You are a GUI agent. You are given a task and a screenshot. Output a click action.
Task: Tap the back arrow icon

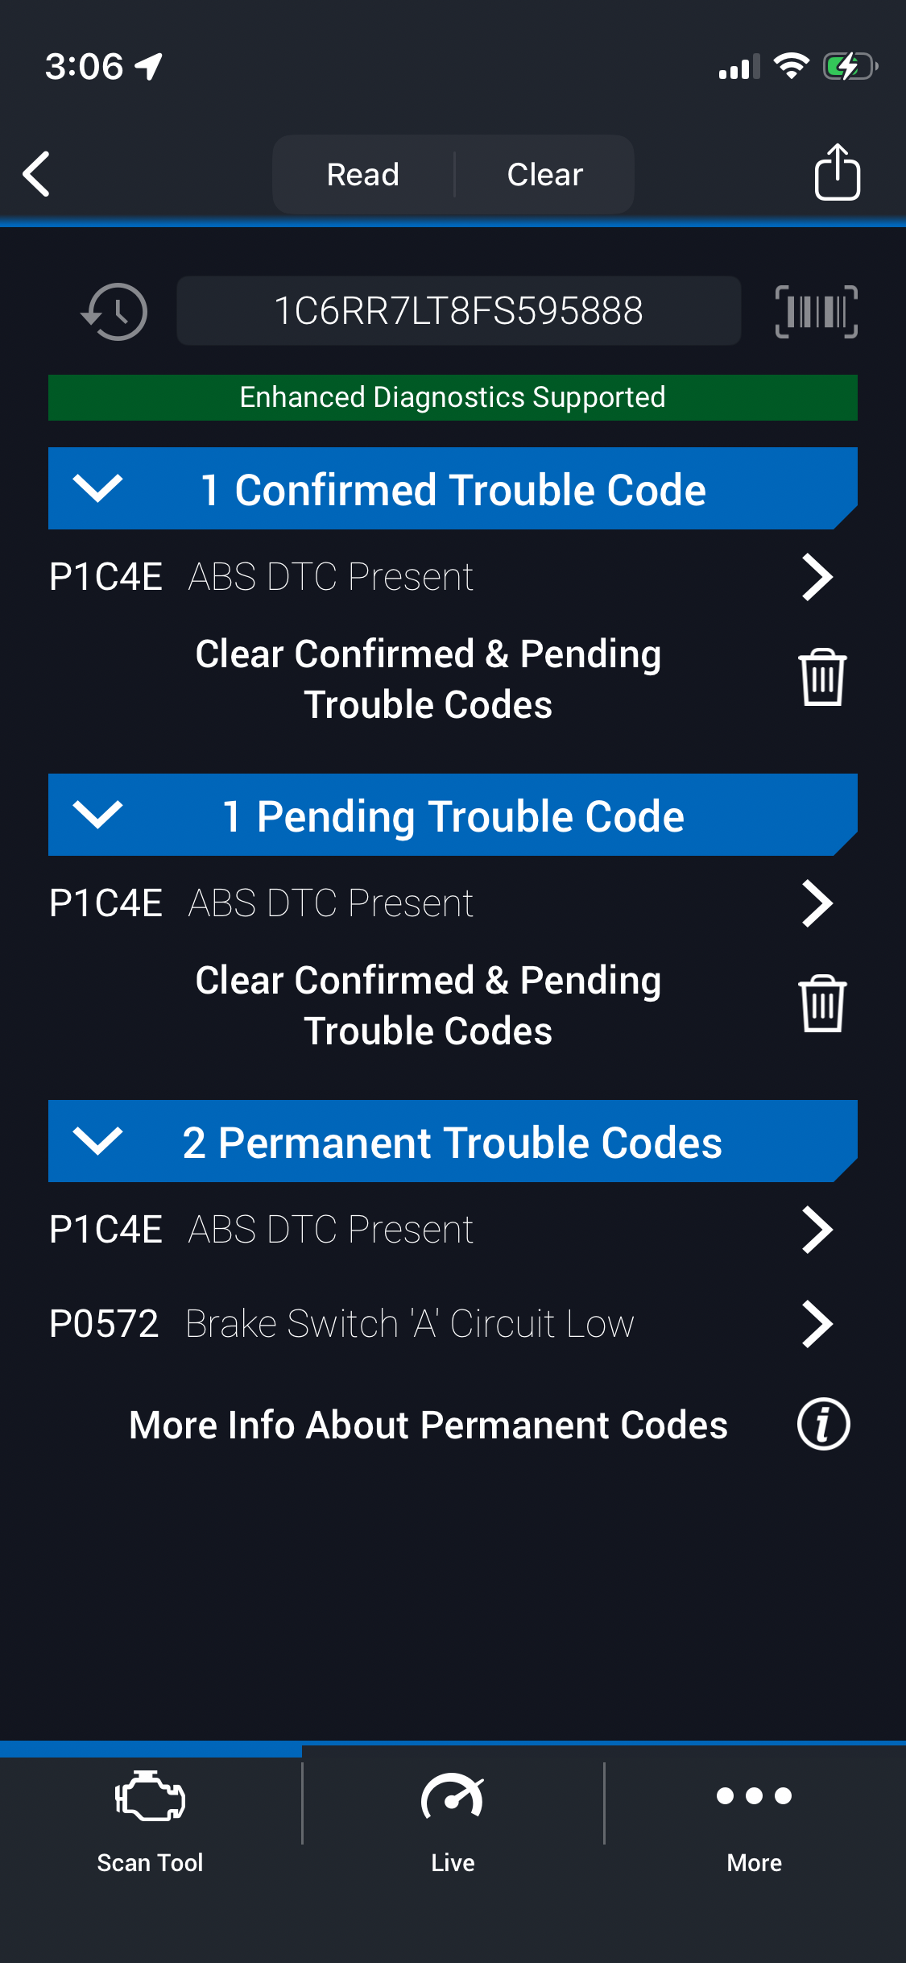pyautogui.click(x=37, y=173)
